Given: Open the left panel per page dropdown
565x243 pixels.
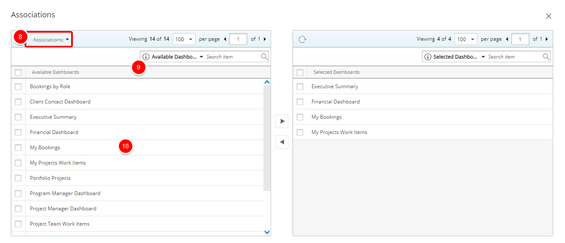Looking at the screenshot, I should tap(184, 39).
